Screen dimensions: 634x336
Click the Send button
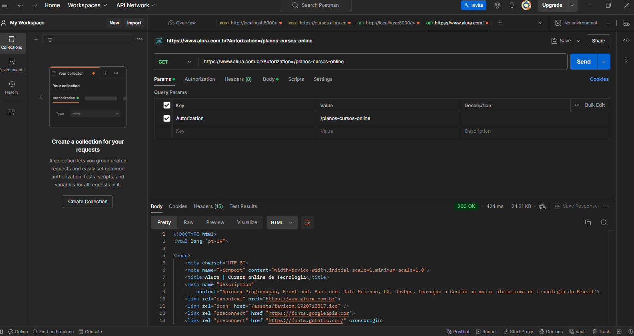pyautogui.click(x=584, y=62)
